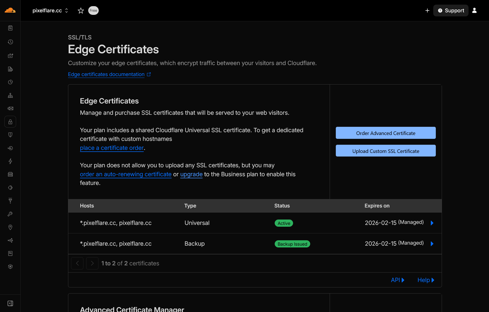489x312 pixels.
Task: Open the account profile menu
Action: tap(474, 11)
